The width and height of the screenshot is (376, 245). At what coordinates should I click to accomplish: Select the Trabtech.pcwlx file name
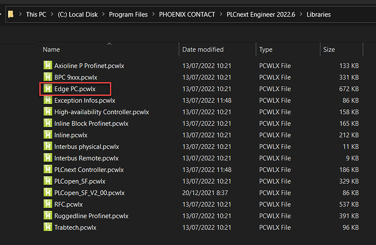click(75, 227)
